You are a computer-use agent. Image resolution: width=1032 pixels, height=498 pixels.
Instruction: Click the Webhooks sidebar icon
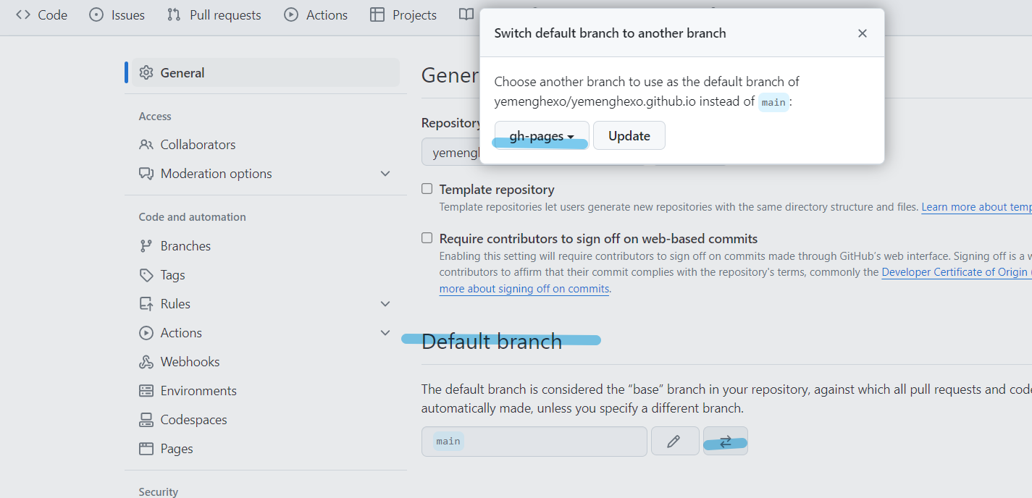[146, 362]
